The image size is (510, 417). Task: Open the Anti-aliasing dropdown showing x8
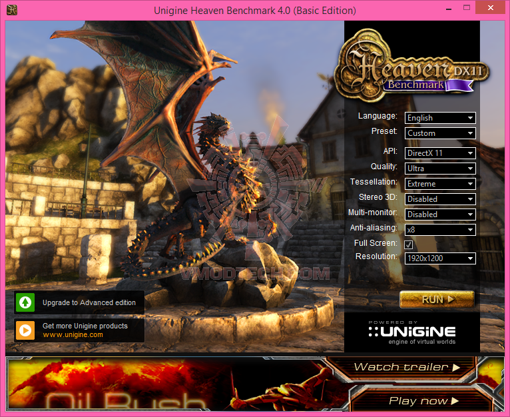pyautogui.click(x=440, y=230)
